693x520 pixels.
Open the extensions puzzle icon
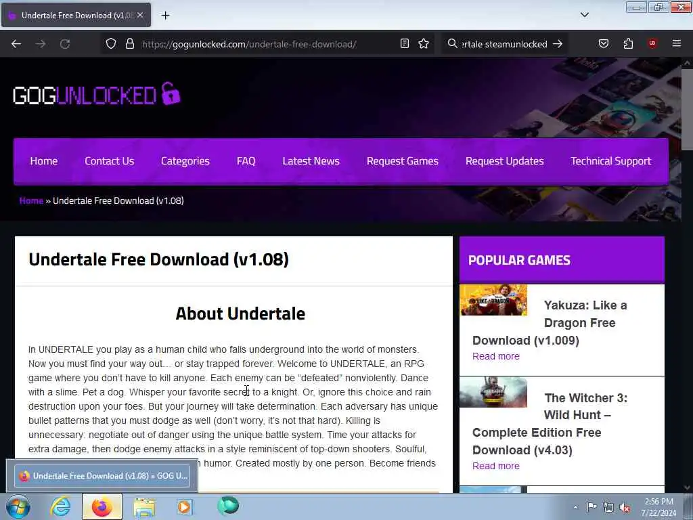(628, 44)
